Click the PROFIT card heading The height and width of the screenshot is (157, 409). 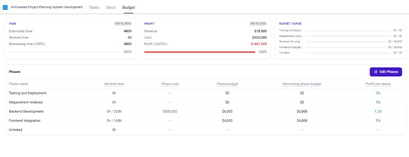tap(149, 24)
